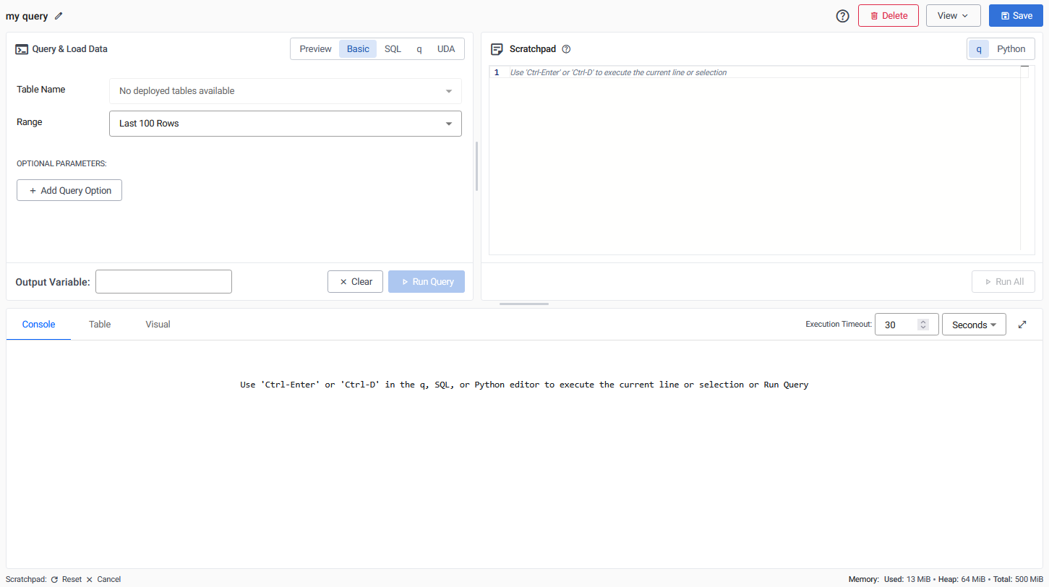Select the Table results tab
The image size is (1049, 587).
coord(99,324)
